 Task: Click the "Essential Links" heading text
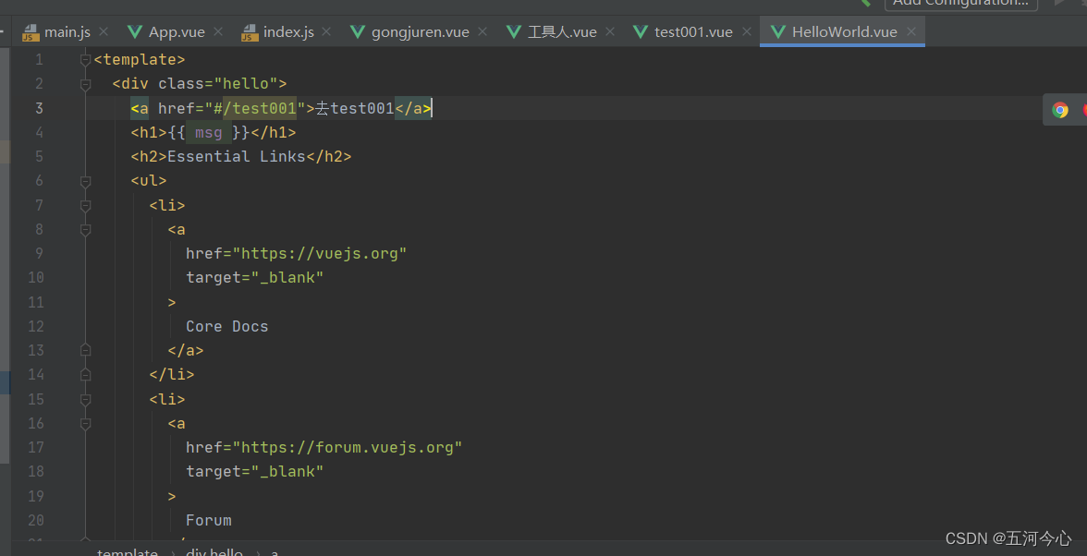[237, 156]
